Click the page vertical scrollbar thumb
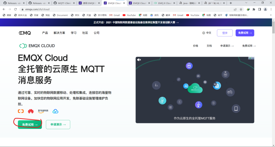 click(273, 27)
